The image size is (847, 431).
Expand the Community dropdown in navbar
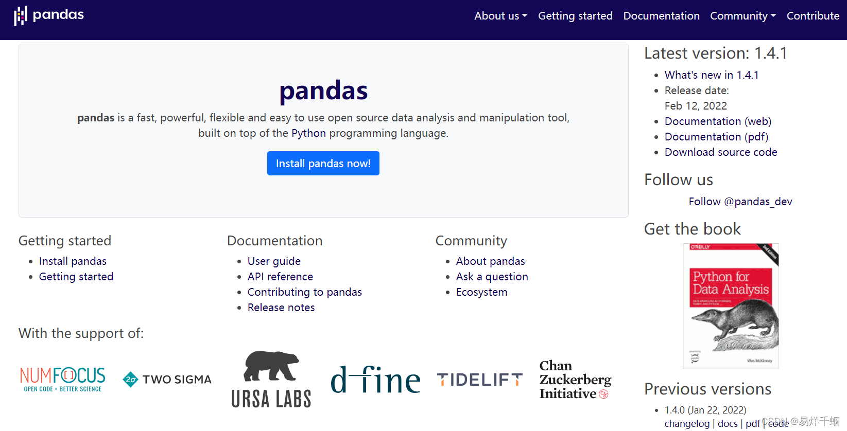coord(743,16)
